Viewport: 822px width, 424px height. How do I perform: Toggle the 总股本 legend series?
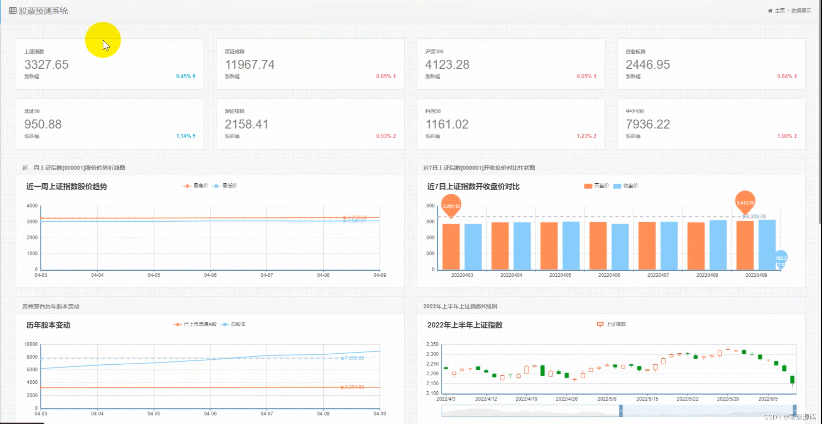pos(233,324)
